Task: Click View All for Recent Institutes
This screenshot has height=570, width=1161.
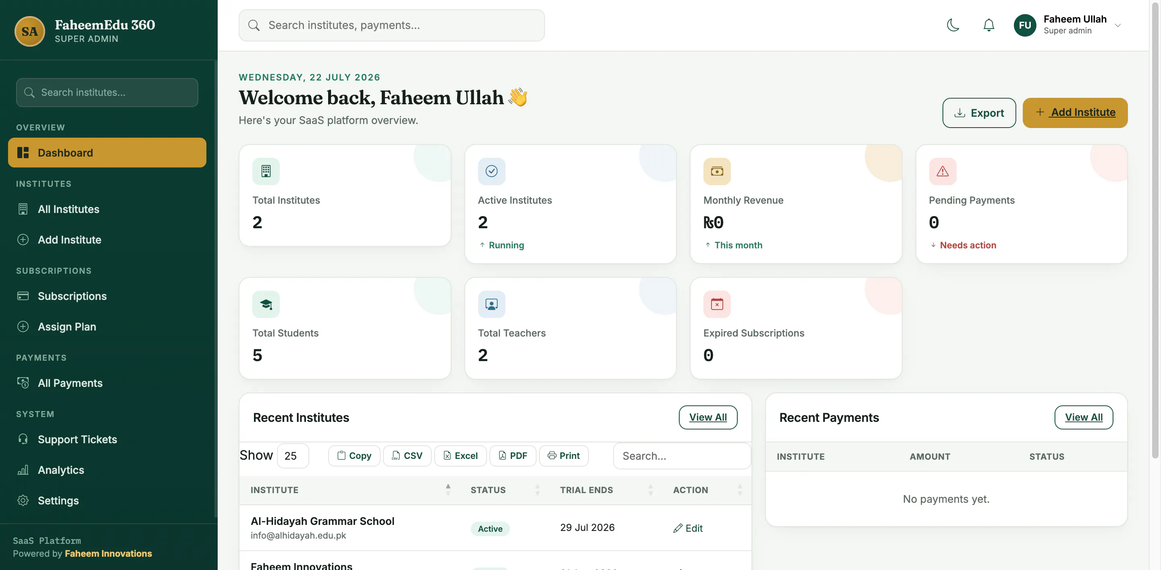Action: (x=707, y=417)
